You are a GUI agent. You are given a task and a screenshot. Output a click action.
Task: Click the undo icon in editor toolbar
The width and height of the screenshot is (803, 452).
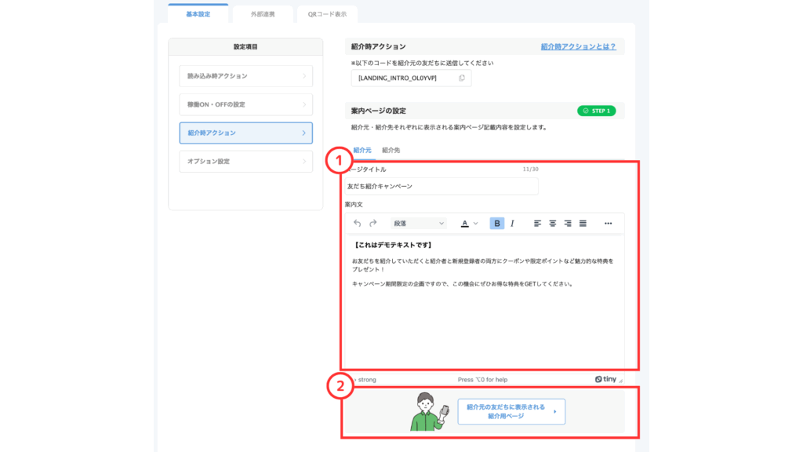click(358, 224)
